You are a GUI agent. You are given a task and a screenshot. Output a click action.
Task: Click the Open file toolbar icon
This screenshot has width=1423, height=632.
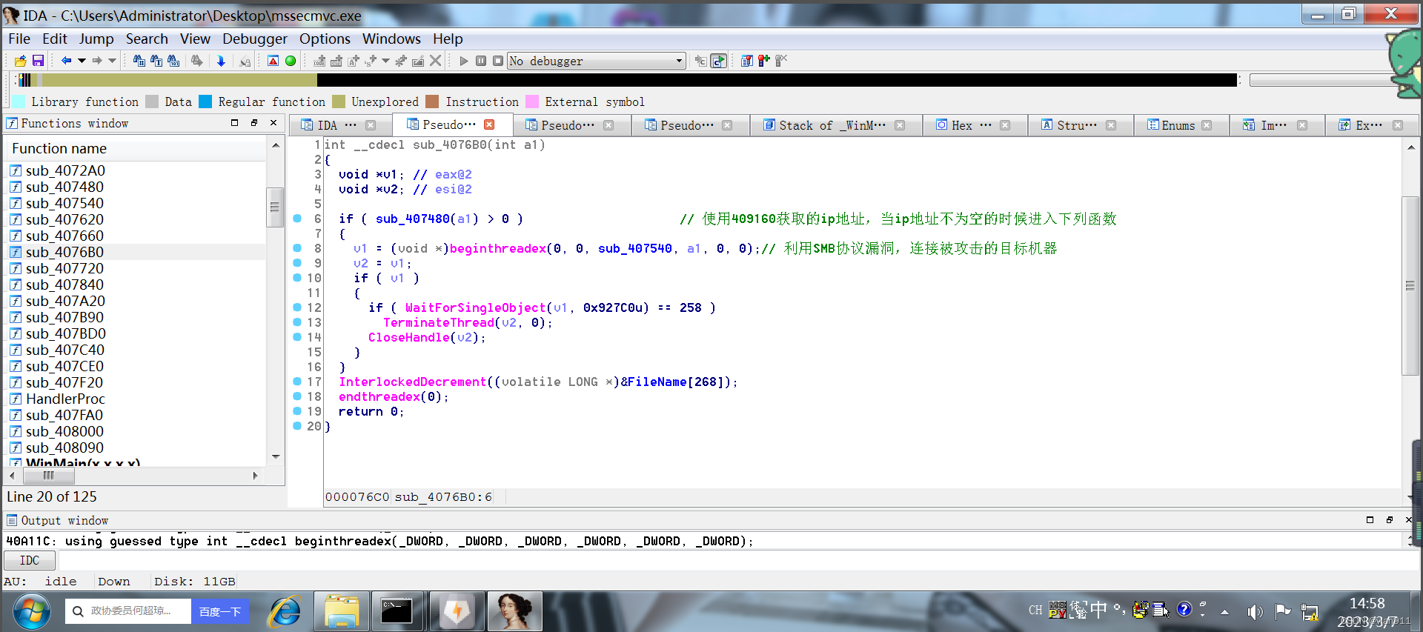[x=20, y=61]
